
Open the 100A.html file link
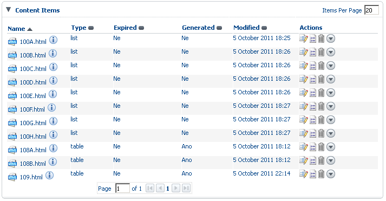click(33, 42)
